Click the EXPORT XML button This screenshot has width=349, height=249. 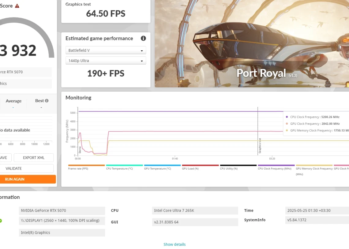coord(34,158)
